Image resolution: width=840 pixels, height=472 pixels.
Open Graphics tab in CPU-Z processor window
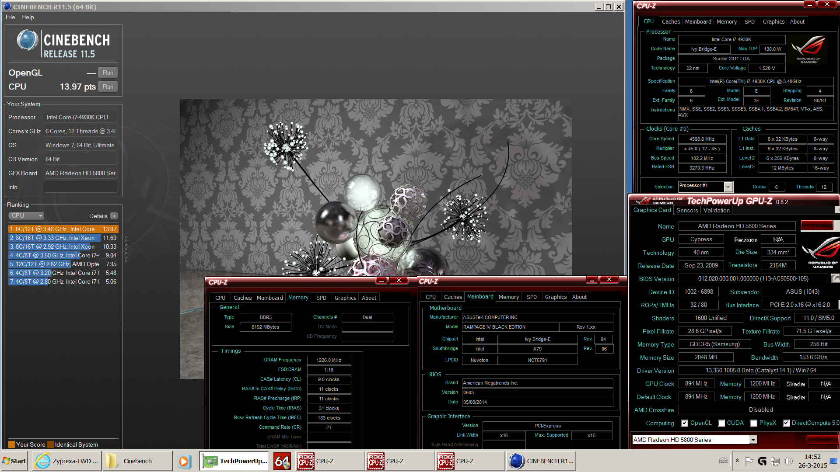[x=773, y=21]
